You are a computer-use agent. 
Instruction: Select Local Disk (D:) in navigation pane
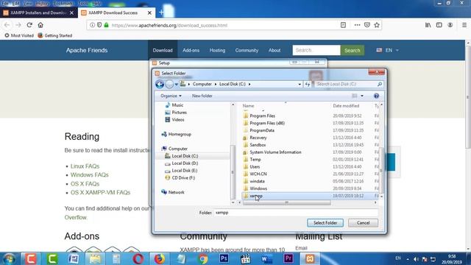[x=185, y=163]
